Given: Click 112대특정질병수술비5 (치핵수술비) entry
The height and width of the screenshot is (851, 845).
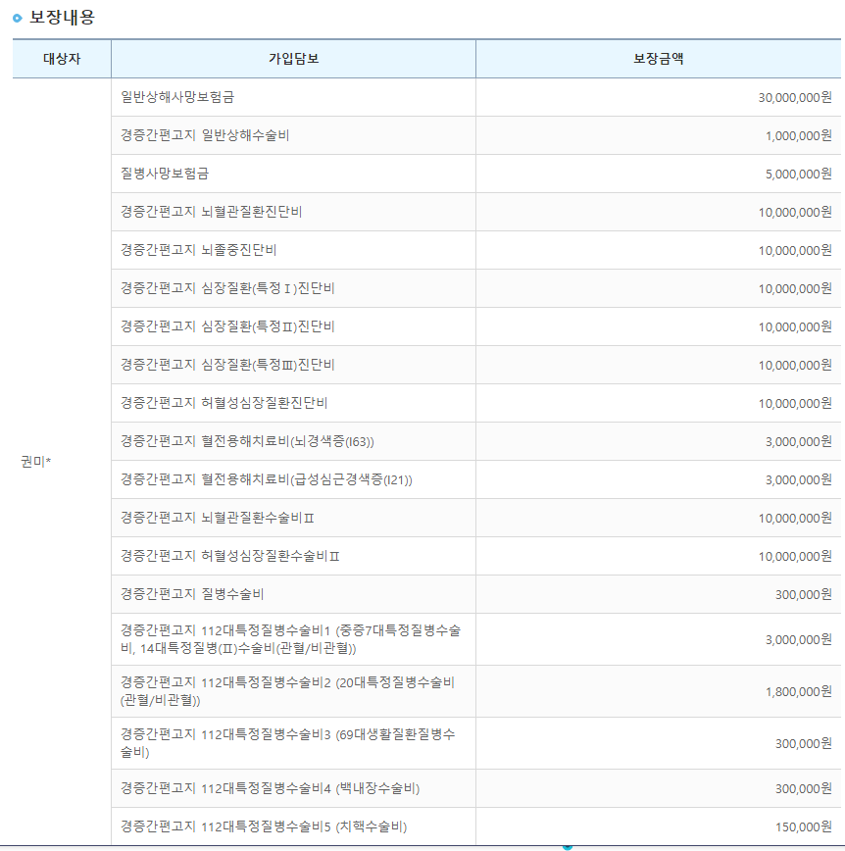Looking at the screenshot, I should 263,826.
